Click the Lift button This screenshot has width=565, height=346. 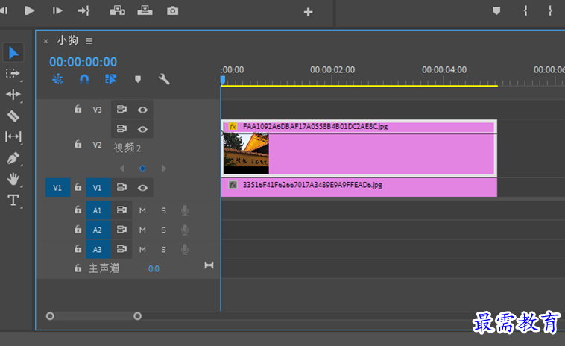[x=118, y=10]
